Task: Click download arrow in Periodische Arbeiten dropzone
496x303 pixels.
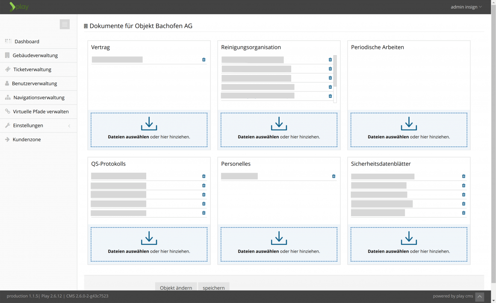Action: tap(409, 124)
